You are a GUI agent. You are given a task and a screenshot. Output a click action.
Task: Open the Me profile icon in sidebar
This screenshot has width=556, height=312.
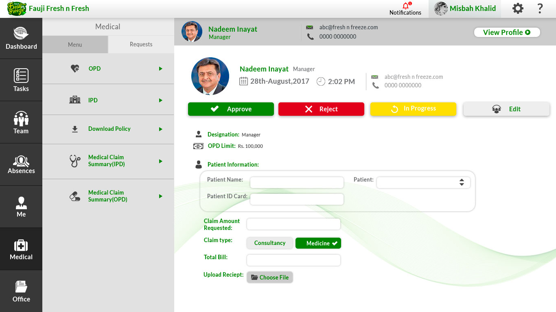21,203
